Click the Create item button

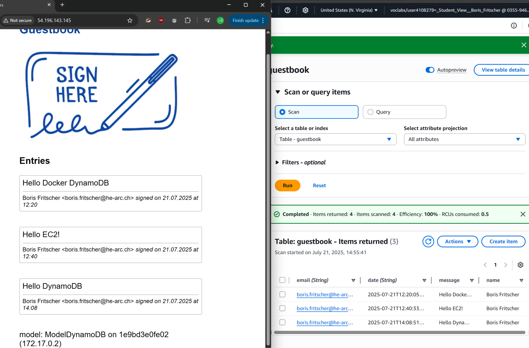[503, 241]
